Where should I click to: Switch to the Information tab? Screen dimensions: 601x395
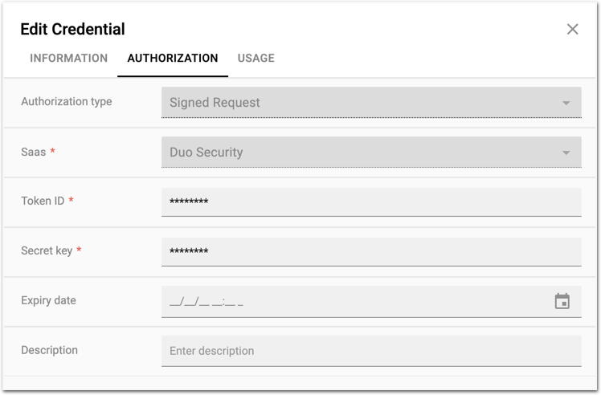click(x=68, y=59)
